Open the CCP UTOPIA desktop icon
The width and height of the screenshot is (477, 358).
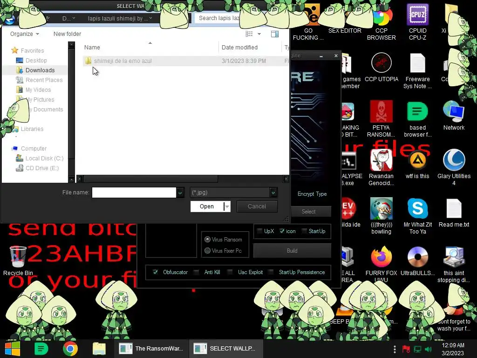click(381, 68)
